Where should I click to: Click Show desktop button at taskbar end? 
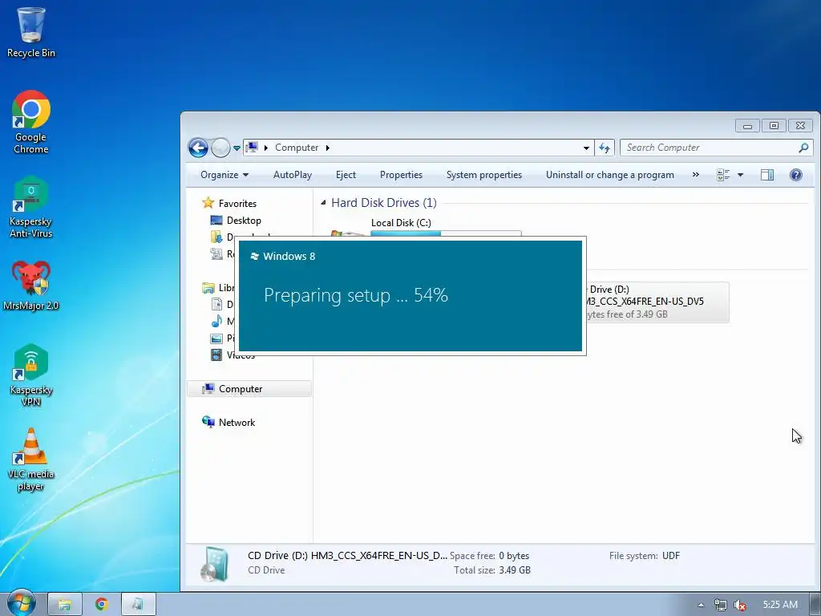(x=815, y=604)
